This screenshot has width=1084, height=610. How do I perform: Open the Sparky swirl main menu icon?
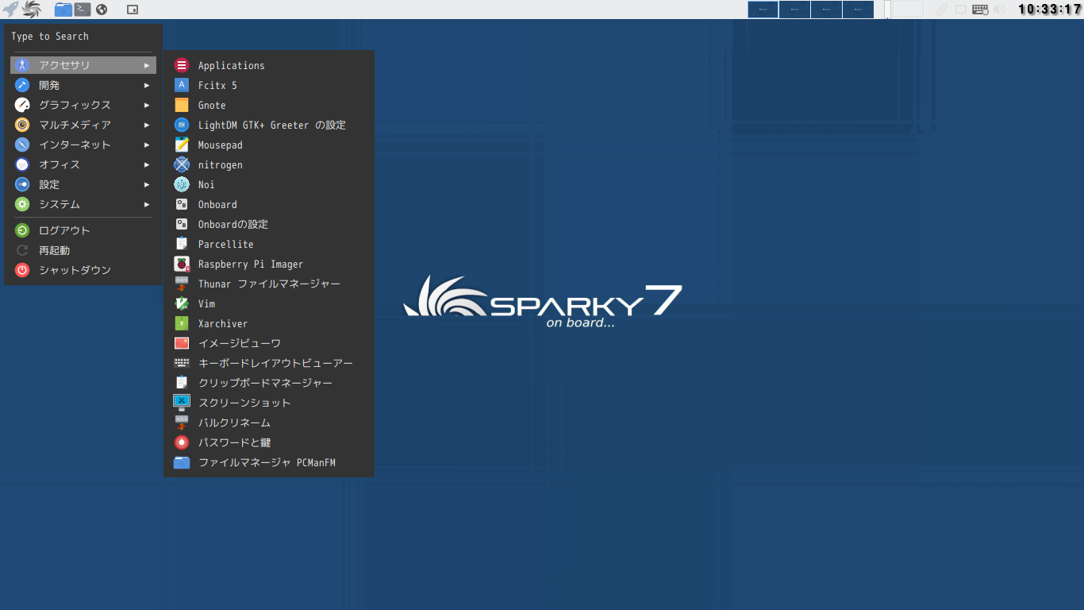32,10
